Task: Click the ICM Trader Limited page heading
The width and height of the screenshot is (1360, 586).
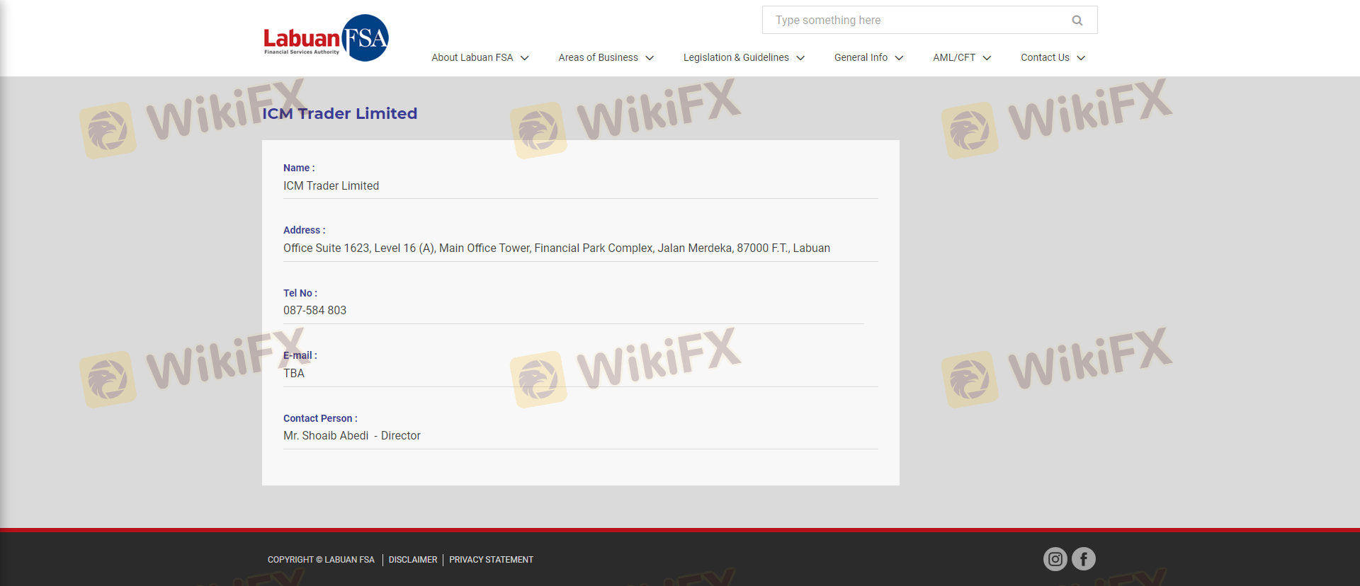Action: tap(339, 113)
